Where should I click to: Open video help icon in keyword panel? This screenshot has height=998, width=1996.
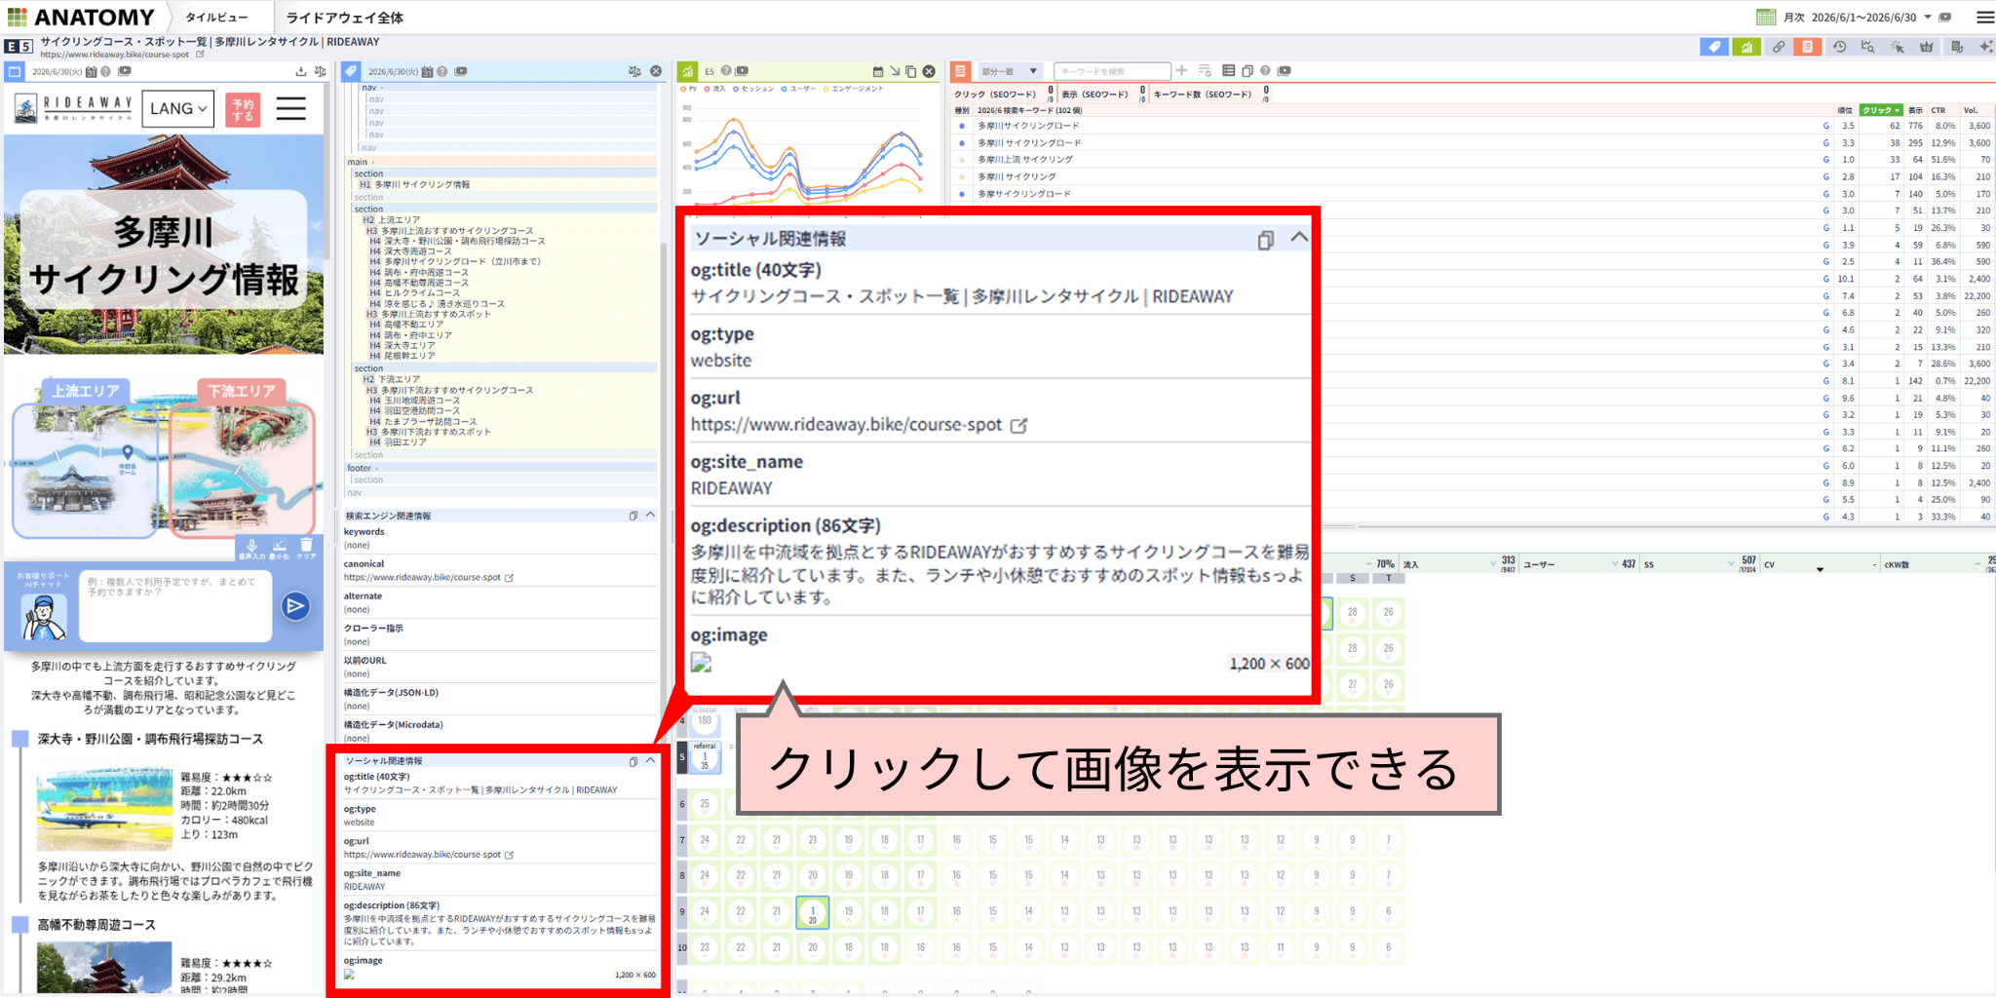1285,70
